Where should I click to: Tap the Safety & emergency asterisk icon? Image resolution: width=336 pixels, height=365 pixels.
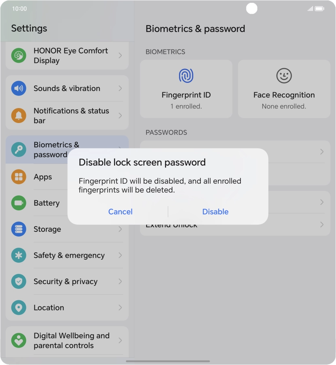(x=19, y=255)
